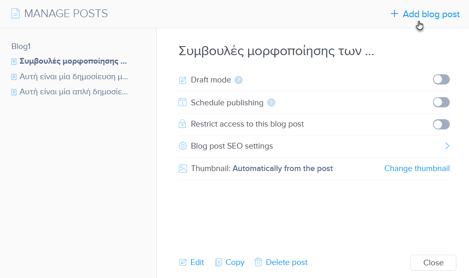Click the Copy post icon
This screenshot has width=469, height=278.
(x=219, y=262)
